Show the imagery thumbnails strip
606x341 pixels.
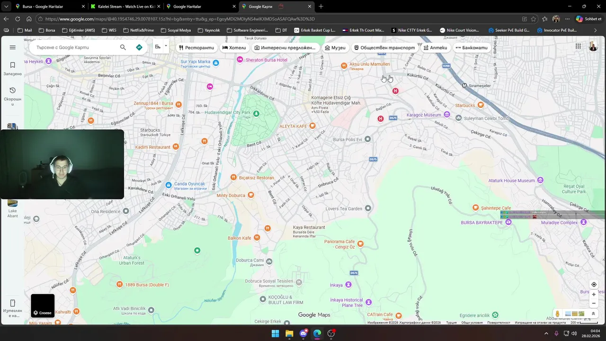(574, 314)
